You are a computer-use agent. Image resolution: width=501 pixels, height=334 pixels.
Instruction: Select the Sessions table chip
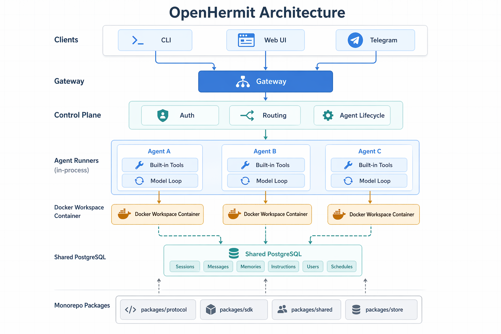pos(185,266)
